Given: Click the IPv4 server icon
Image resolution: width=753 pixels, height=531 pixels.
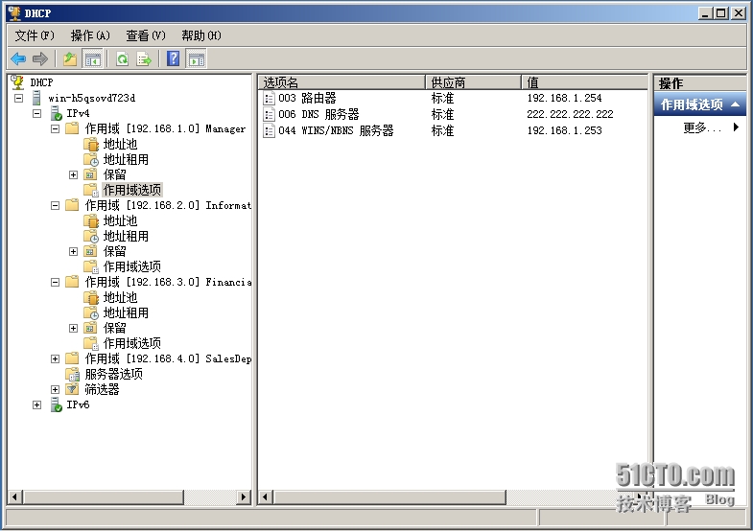Looking at the screenshot, I should (x=57, y=113).
